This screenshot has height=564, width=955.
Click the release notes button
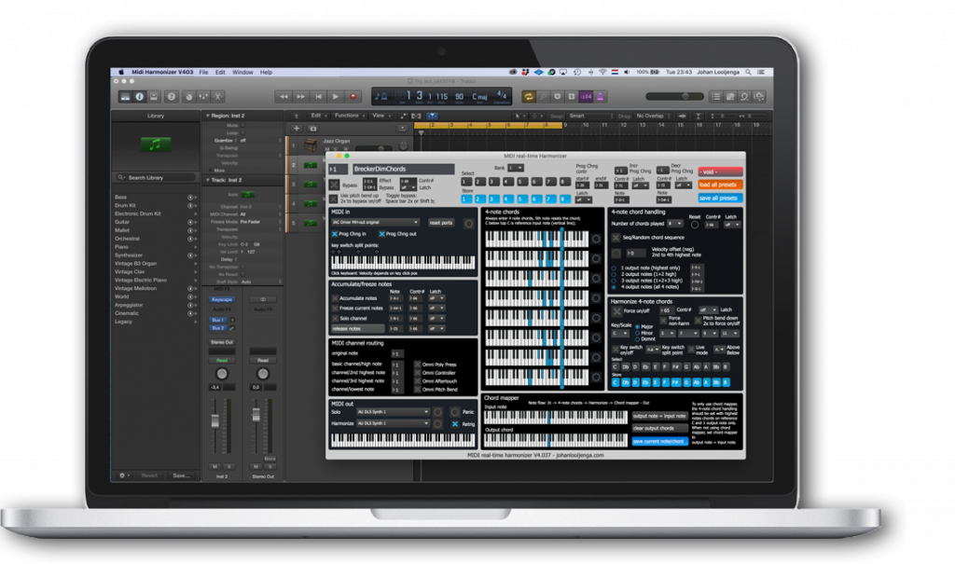[x=357, y=329]
